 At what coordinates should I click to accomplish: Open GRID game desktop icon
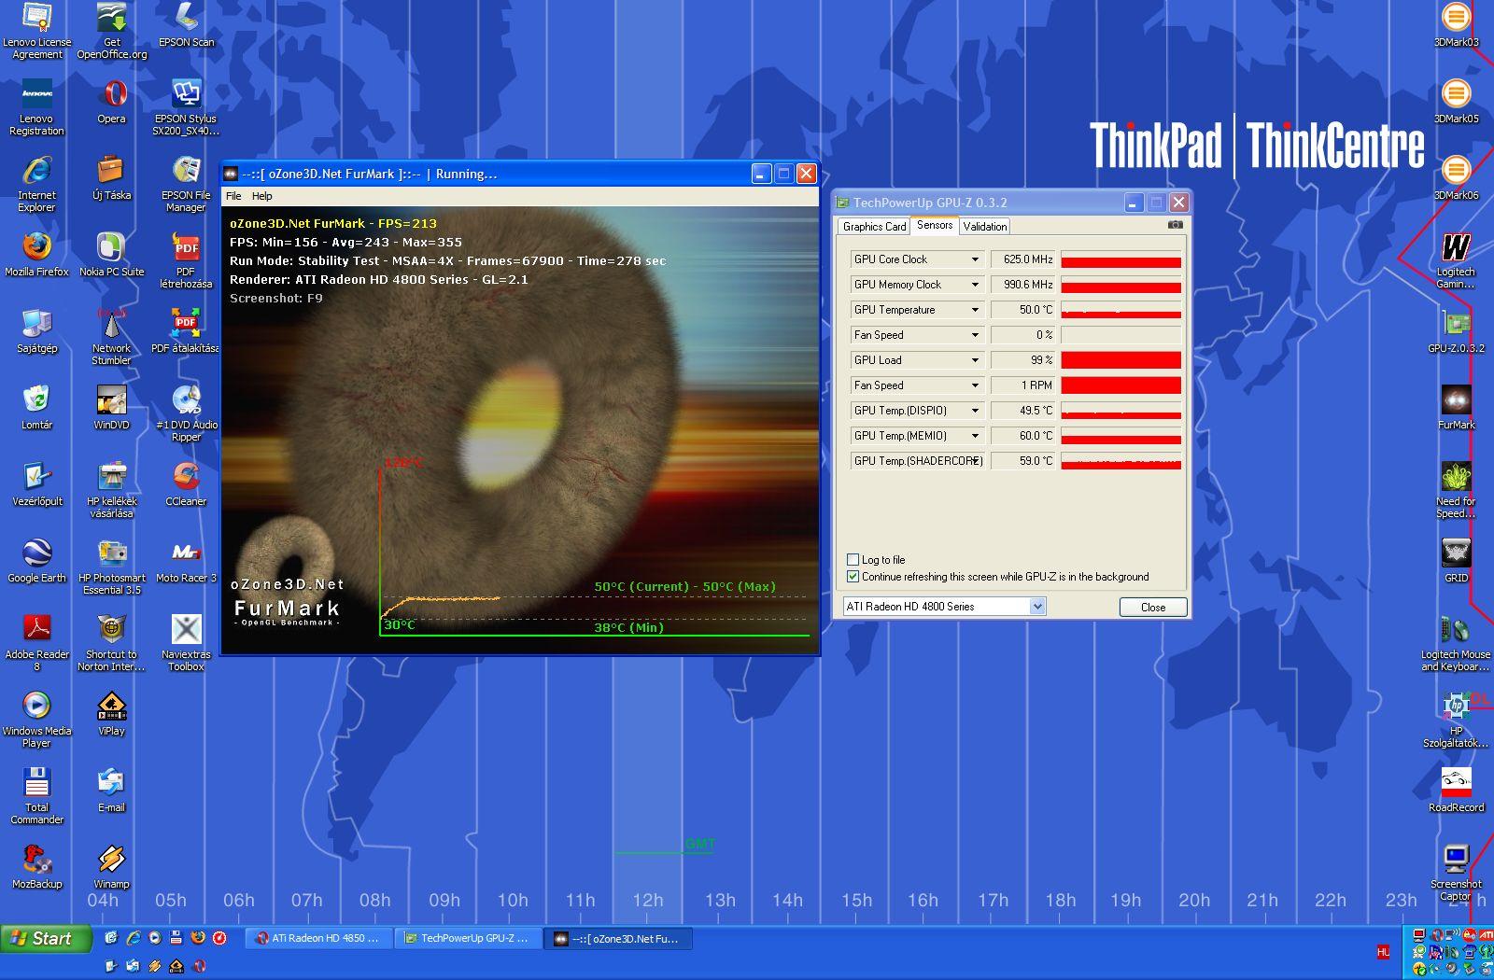pyautogui.click(x=1456, y=560)
